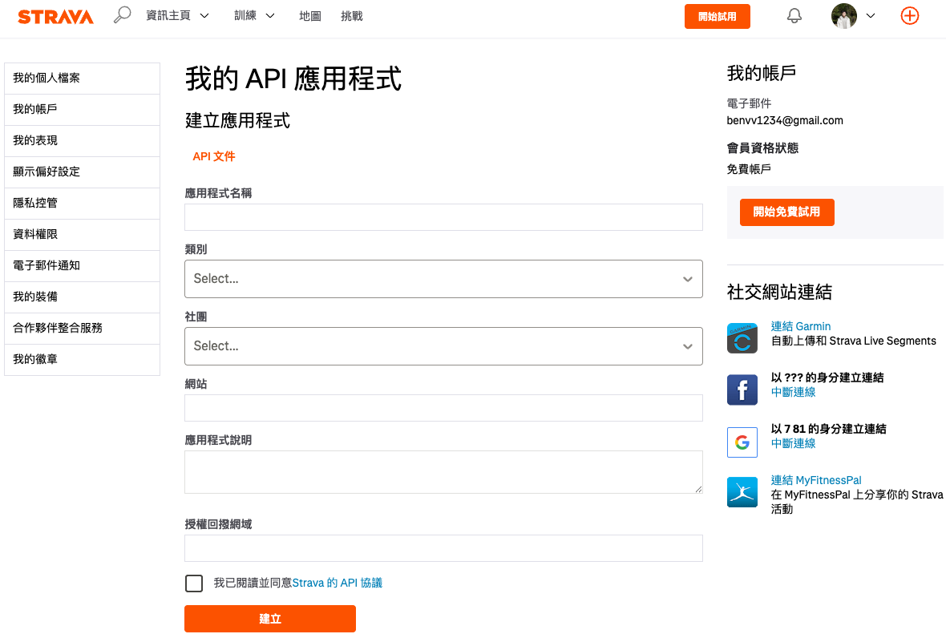Focus the 授權回撥網域 input field

(443, 548)
